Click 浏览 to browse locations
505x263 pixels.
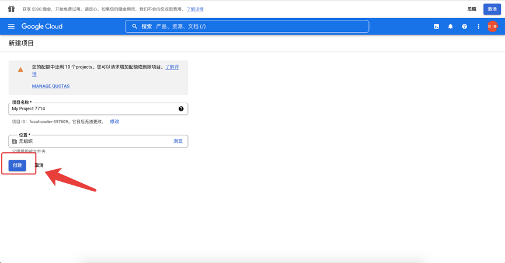pos(177,141)
